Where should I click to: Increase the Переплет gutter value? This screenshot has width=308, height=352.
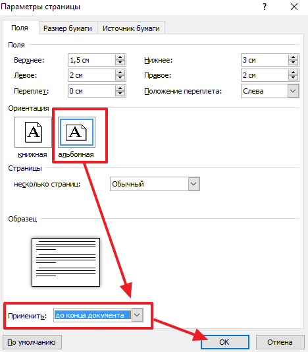click(x=120, y=88)
